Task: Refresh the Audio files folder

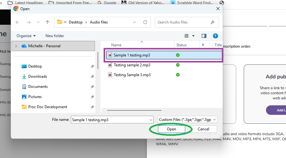Action: point(145,22)
